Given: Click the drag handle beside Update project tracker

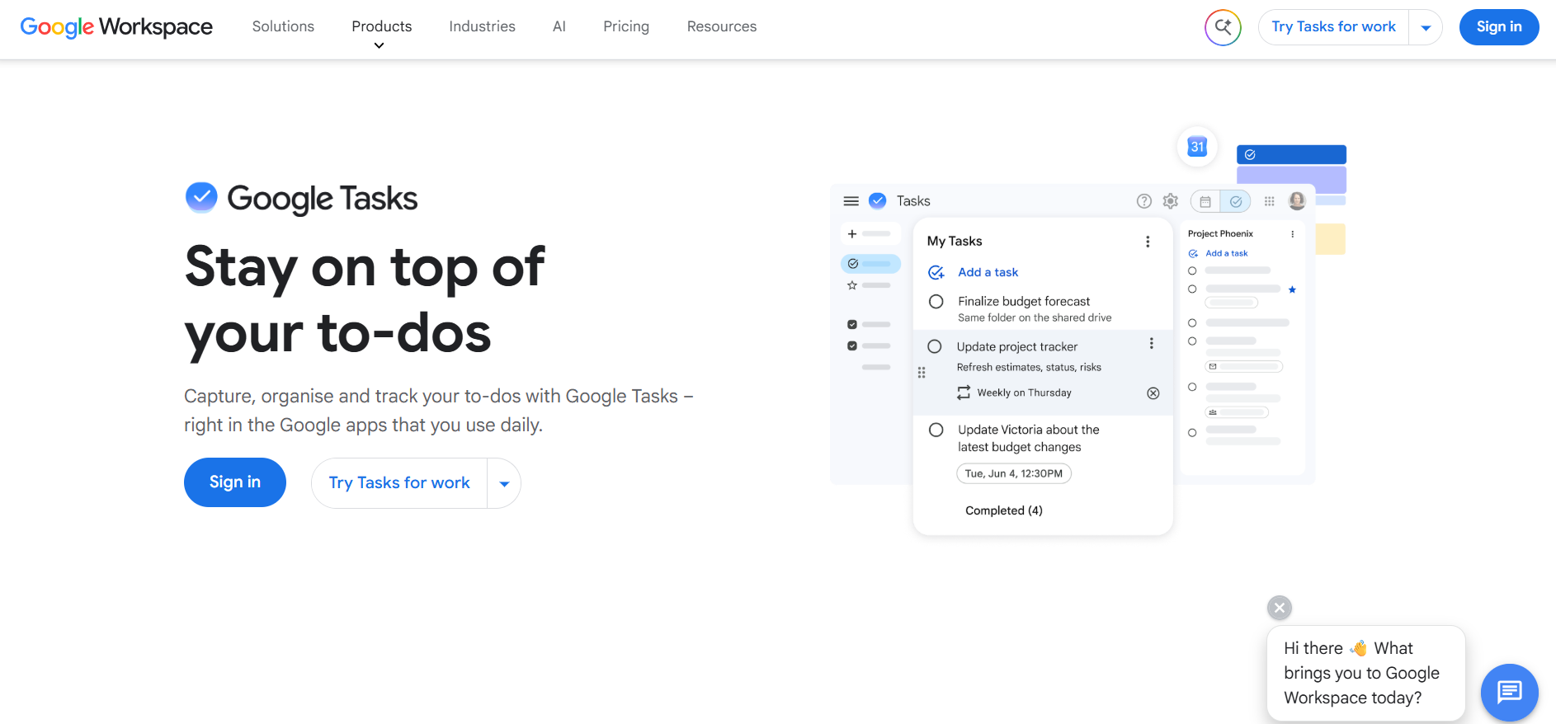Looking at the screenshot, I should pos(922,373).
